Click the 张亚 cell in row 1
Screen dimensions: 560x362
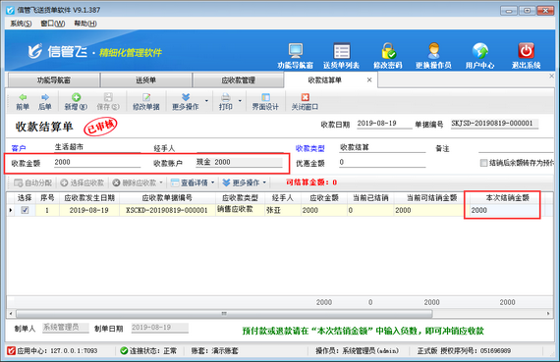point(283,210)
